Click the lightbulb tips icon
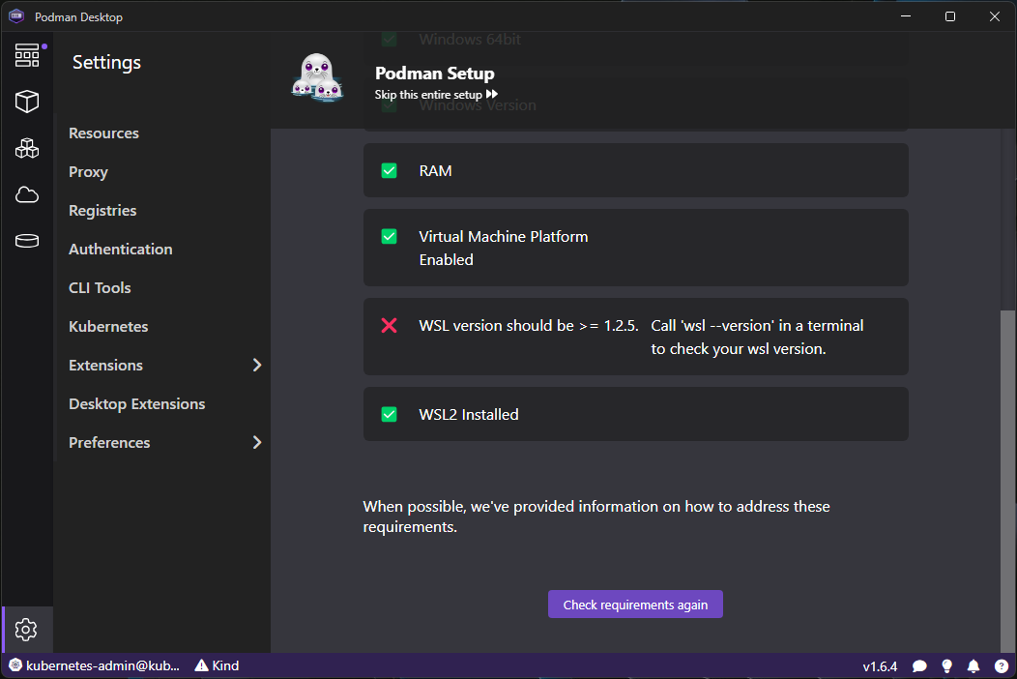Viewport: 1017px width, 679px height. [947, 666]
